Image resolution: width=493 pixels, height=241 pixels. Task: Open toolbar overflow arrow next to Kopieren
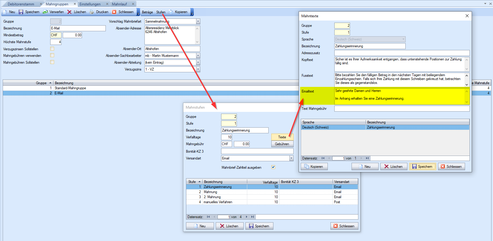[192, 12]
